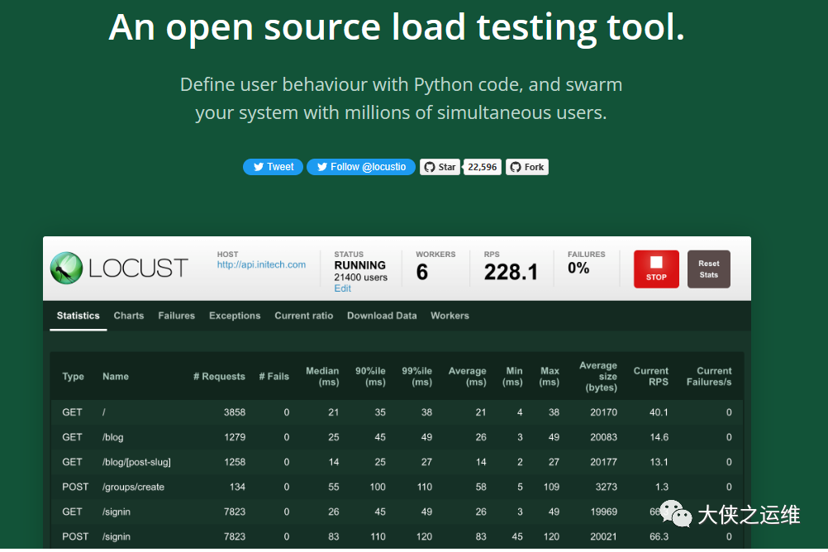Click the /groups/create name cell
The height and width of the screenshot is (552, 828).
coord(134,487)
